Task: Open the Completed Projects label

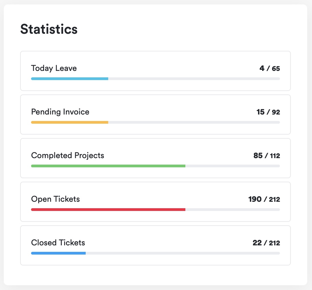Action: click(68, 155)
